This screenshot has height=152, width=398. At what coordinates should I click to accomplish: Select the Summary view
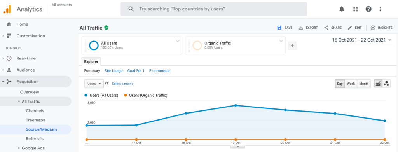click(92, 71)
